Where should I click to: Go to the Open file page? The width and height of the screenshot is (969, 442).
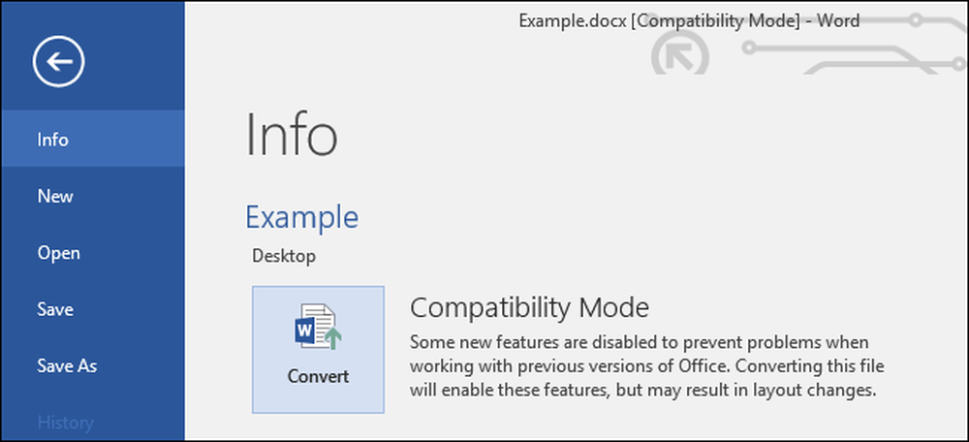(93, 253)
